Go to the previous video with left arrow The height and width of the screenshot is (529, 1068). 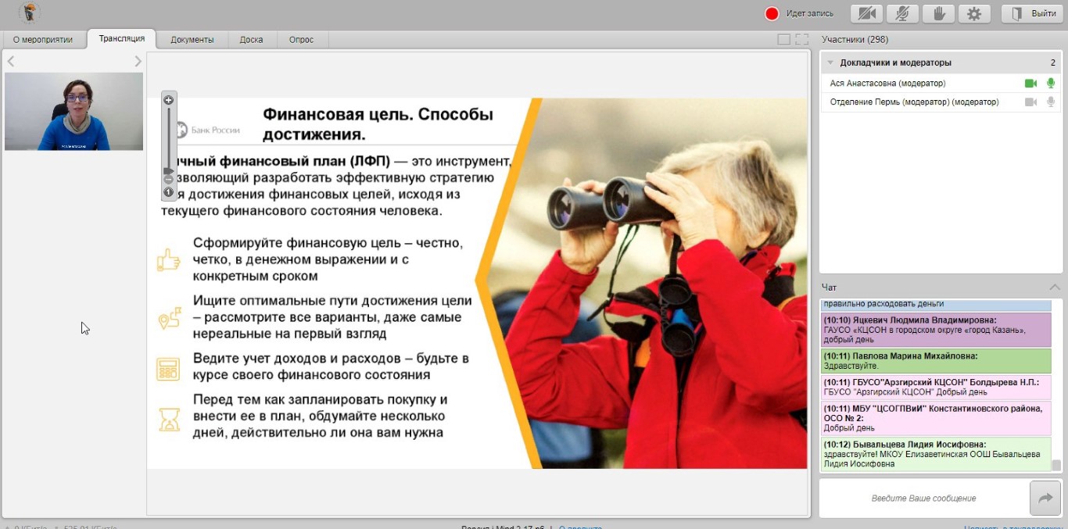(11, 61)
